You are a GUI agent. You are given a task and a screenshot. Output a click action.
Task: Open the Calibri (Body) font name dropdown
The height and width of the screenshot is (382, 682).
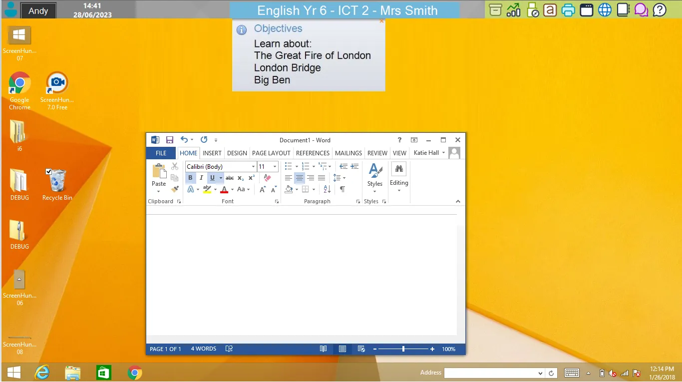(x=253, y=167)
